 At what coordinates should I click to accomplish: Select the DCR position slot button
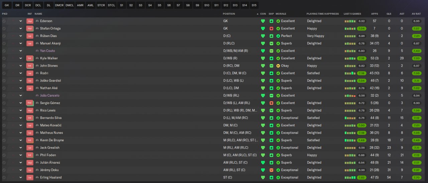[28, 5]
